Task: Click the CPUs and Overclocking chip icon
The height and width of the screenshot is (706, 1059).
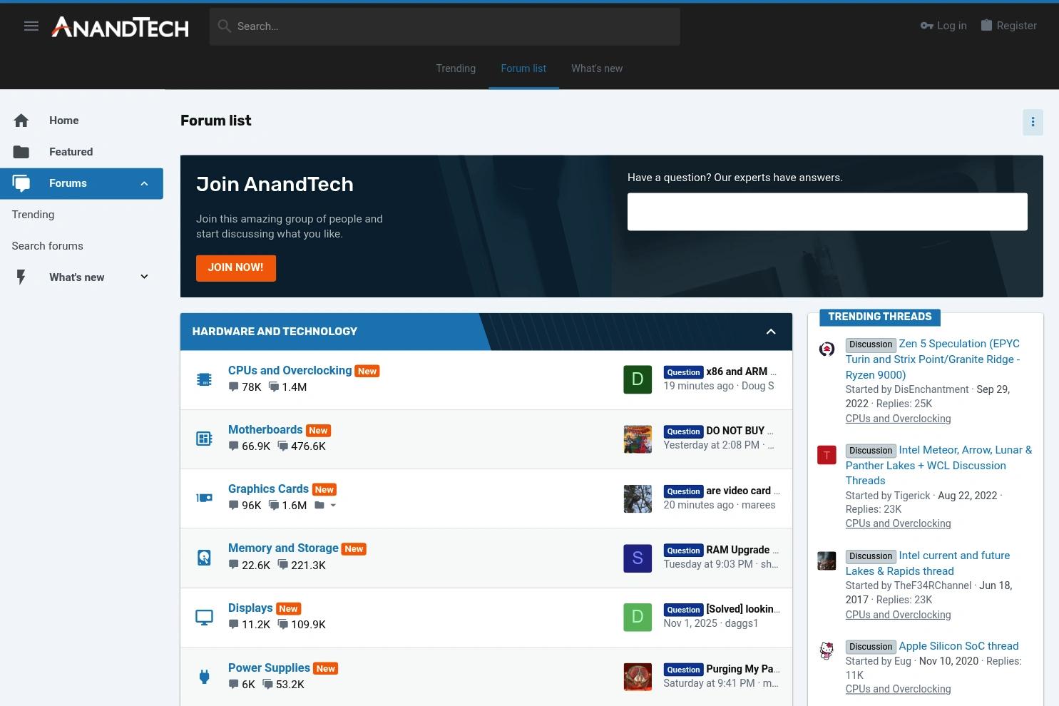Action: pyautogui.click(x=204, y=379)
